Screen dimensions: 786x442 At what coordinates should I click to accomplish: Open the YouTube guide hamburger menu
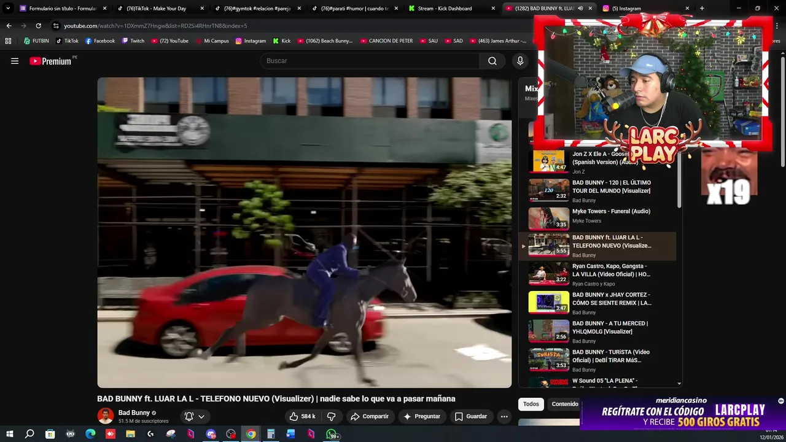[15, 61]
